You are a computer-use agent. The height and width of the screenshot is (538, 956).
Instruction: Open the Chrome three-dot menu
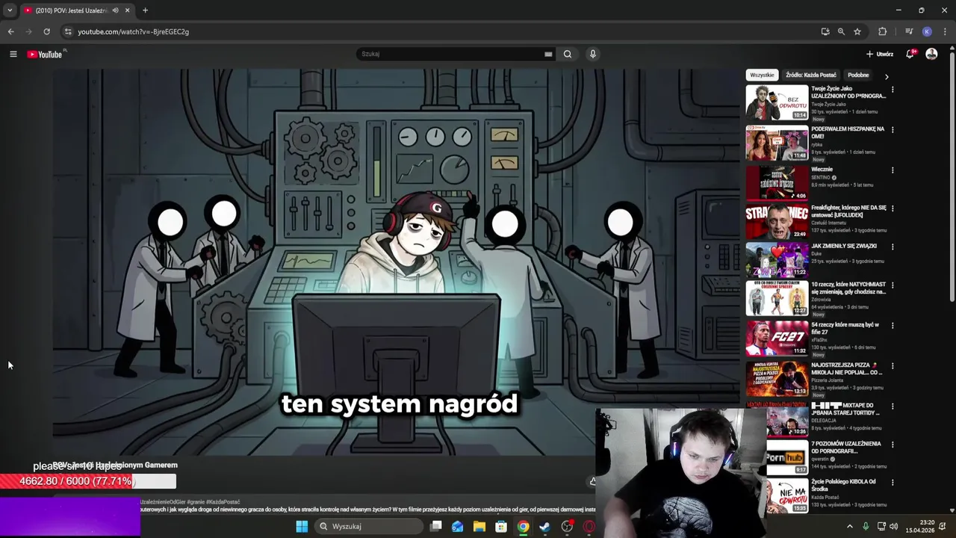[x=946, y=31]
